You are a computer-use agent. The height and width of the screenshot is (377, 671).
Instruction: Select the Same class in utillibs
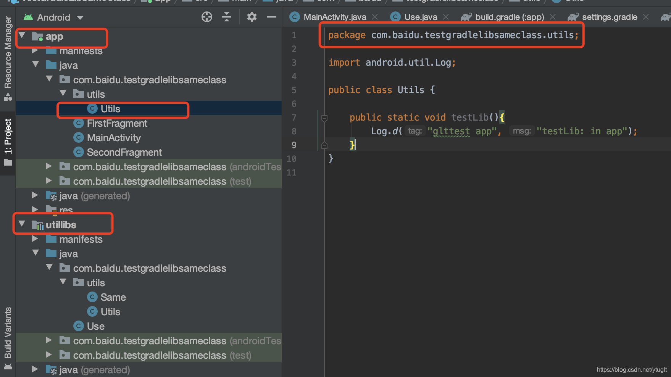click(113, 297)
